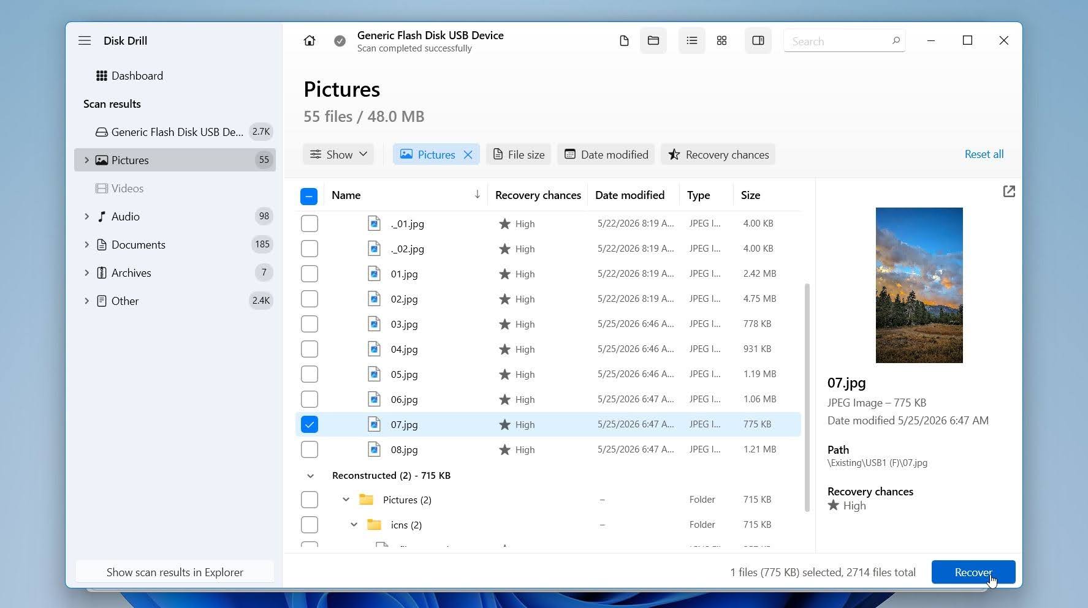Select the Pictures category in sidebar
The width and height of the screenshot is (1088, 608).
pyautogui.click(x=175, y=160)
